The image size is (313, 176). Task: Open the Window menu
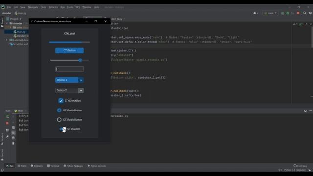87,7
